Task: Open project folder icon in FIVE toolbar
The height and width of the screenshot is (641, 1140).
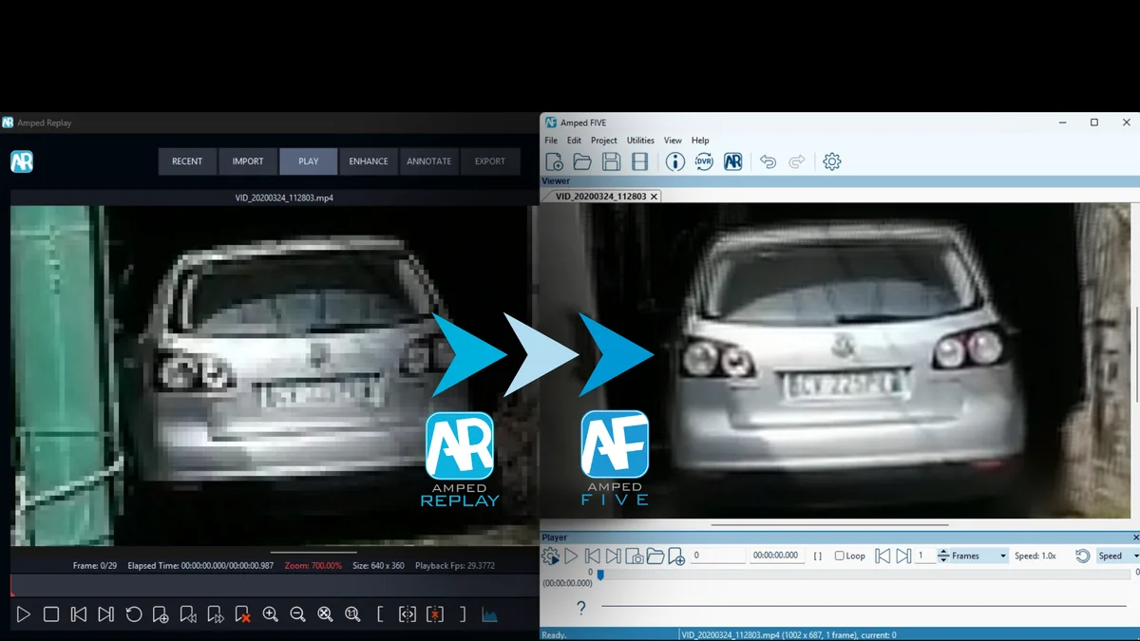Action: 582,162
